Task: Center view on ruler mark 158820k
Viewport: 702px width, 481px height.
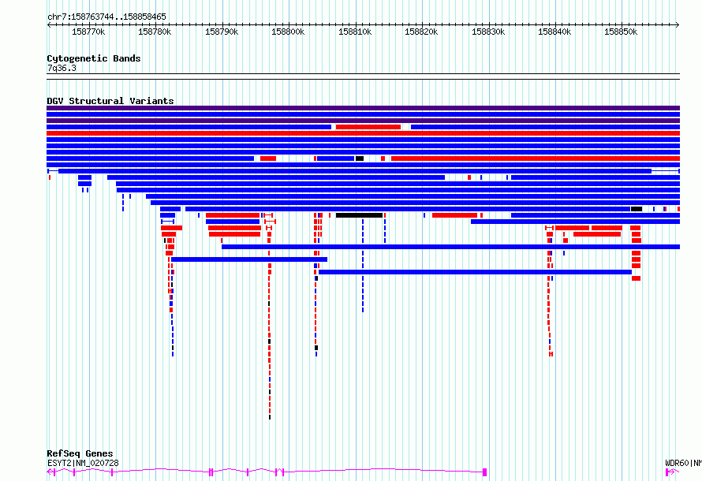Action: 421,32
